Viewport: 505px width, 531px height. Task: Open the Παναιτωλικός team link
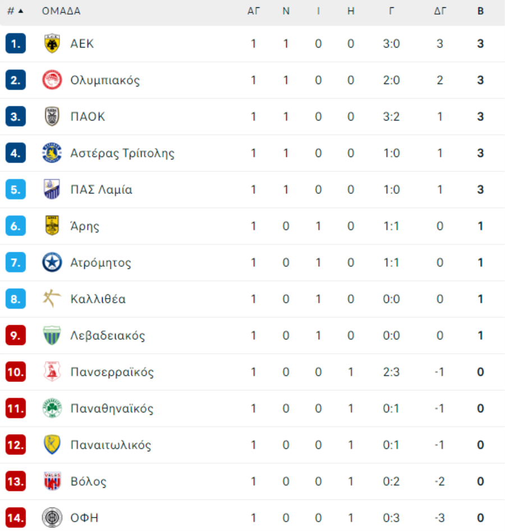[x=111, y=445]
